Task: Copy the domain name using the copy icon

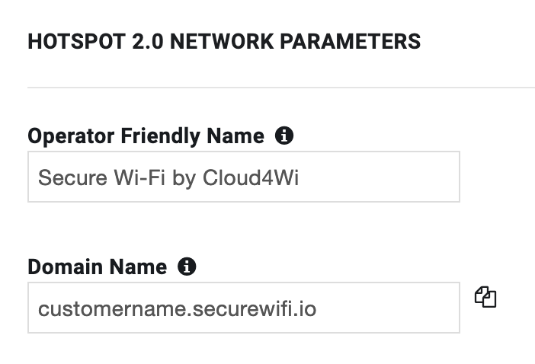Action: tap(485, 297)
